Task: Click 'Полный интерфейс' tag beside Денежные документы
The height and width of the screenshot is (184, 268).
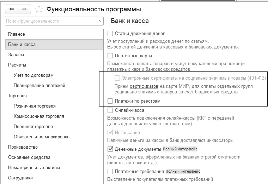Action: tap(180, 149)
